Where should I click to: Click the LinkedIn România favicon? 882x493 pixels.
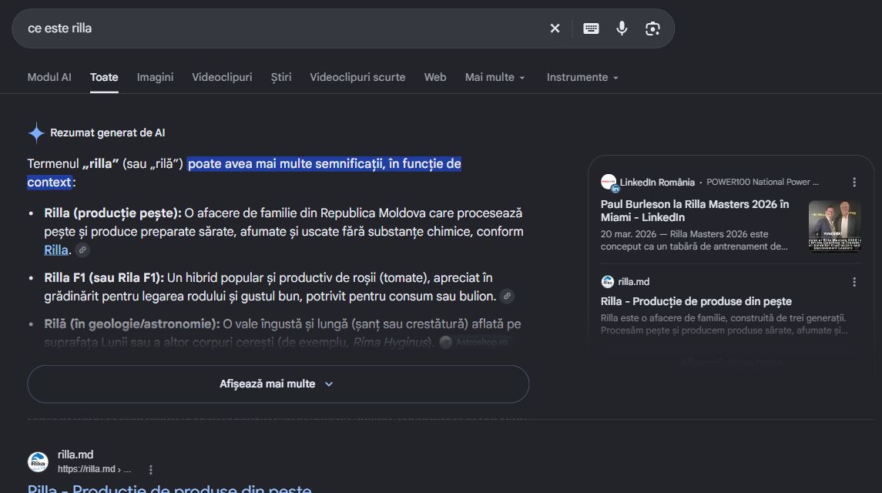(609, 183)
